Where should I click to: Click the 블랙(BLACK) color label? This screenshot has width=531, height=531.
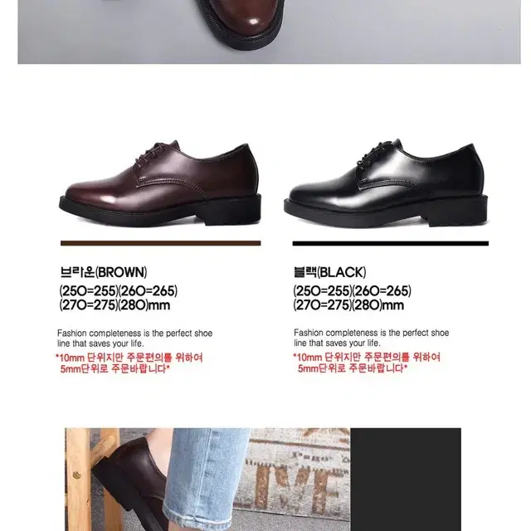pos(330,272)
